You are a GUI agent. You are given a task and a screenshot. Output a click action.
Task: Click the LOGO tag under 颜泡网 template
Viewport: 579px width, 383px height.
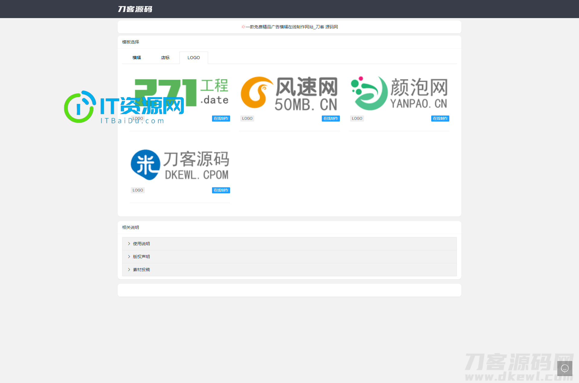point(357,119)
